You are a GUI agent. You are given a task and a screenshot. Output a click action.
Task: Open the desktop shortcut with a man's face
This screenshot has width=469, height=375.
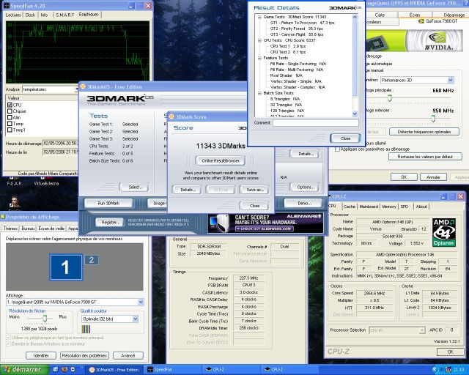coord(15,201)
